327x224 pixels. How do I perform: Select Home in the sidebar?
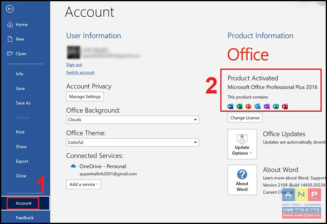click(x=22, y=24)
